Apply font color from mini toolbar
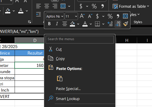Image resolution: width=152 pixels, height=107 pixels. pyautogui.click(x=85, y=24)
